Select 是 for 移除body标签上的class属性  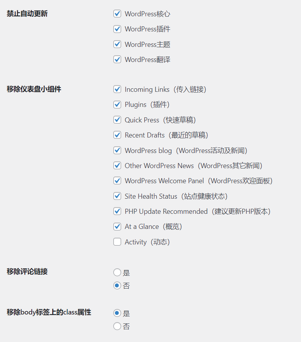click(117, 313)
